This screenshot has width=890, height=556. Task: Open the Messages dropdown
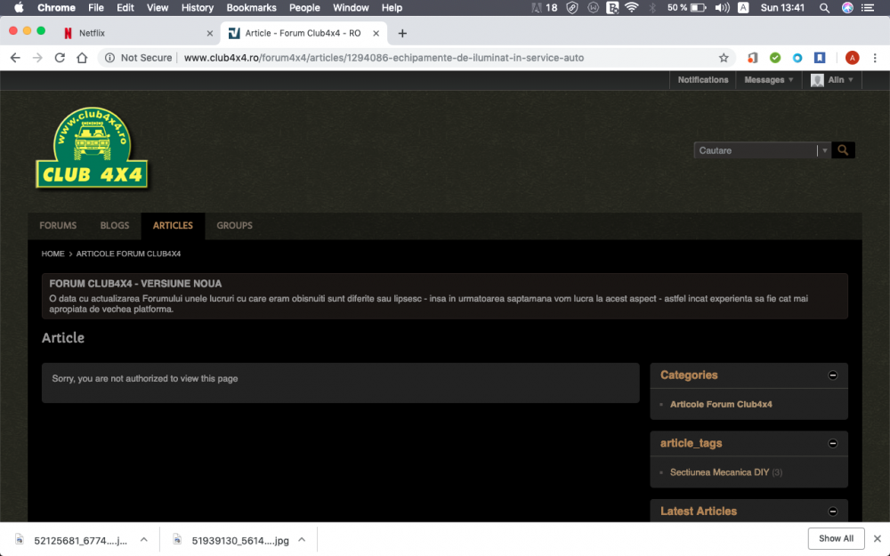coord(769,80)
